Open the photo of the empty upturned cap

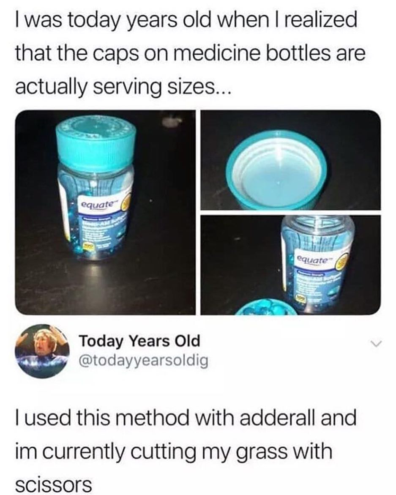(291, 160)
